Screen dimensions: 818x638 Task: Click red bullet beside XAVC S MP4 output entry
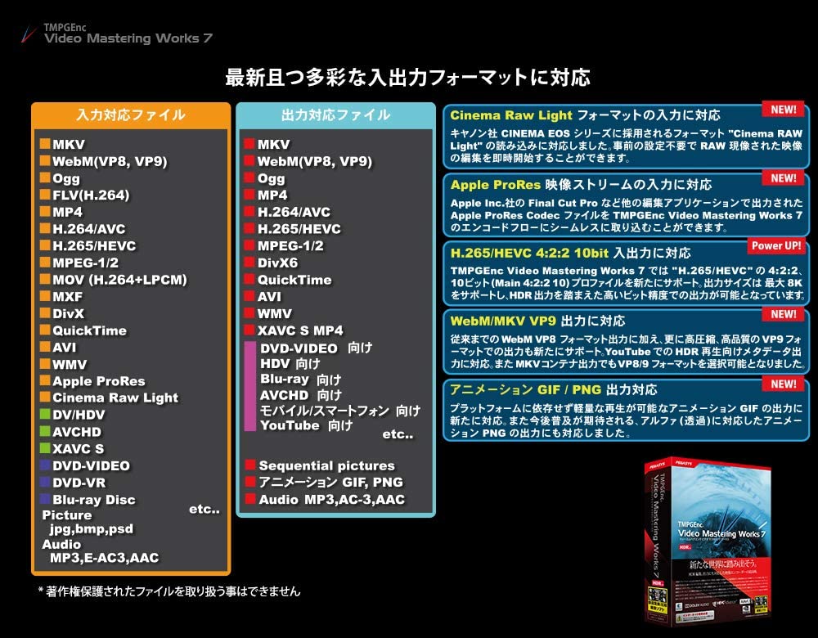249,330
